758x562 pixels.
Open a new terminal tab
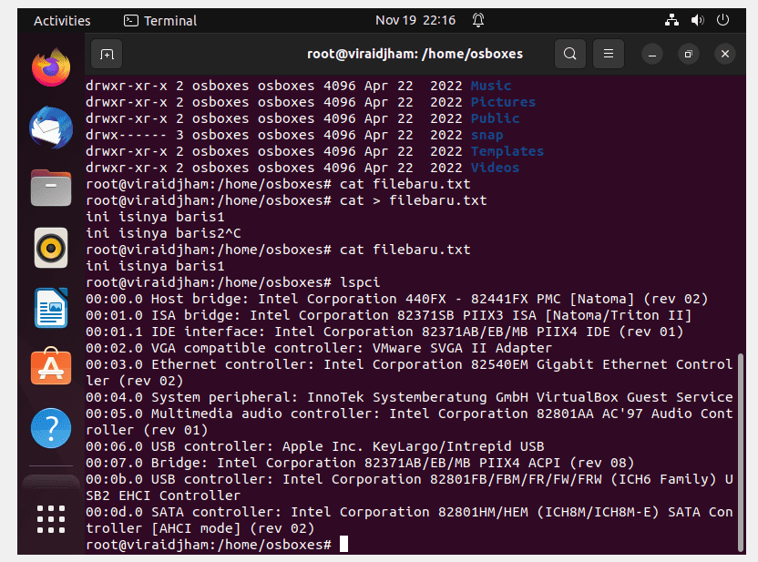tap(107, 54)
